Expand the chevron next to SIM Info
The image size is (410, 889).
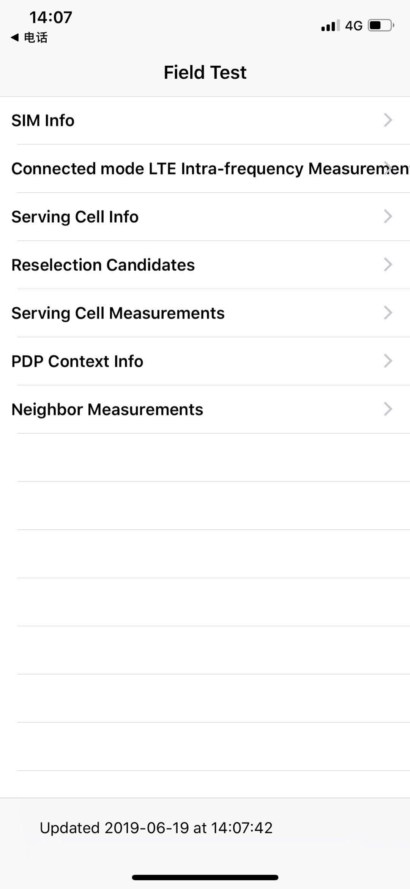tap(388, 120)
